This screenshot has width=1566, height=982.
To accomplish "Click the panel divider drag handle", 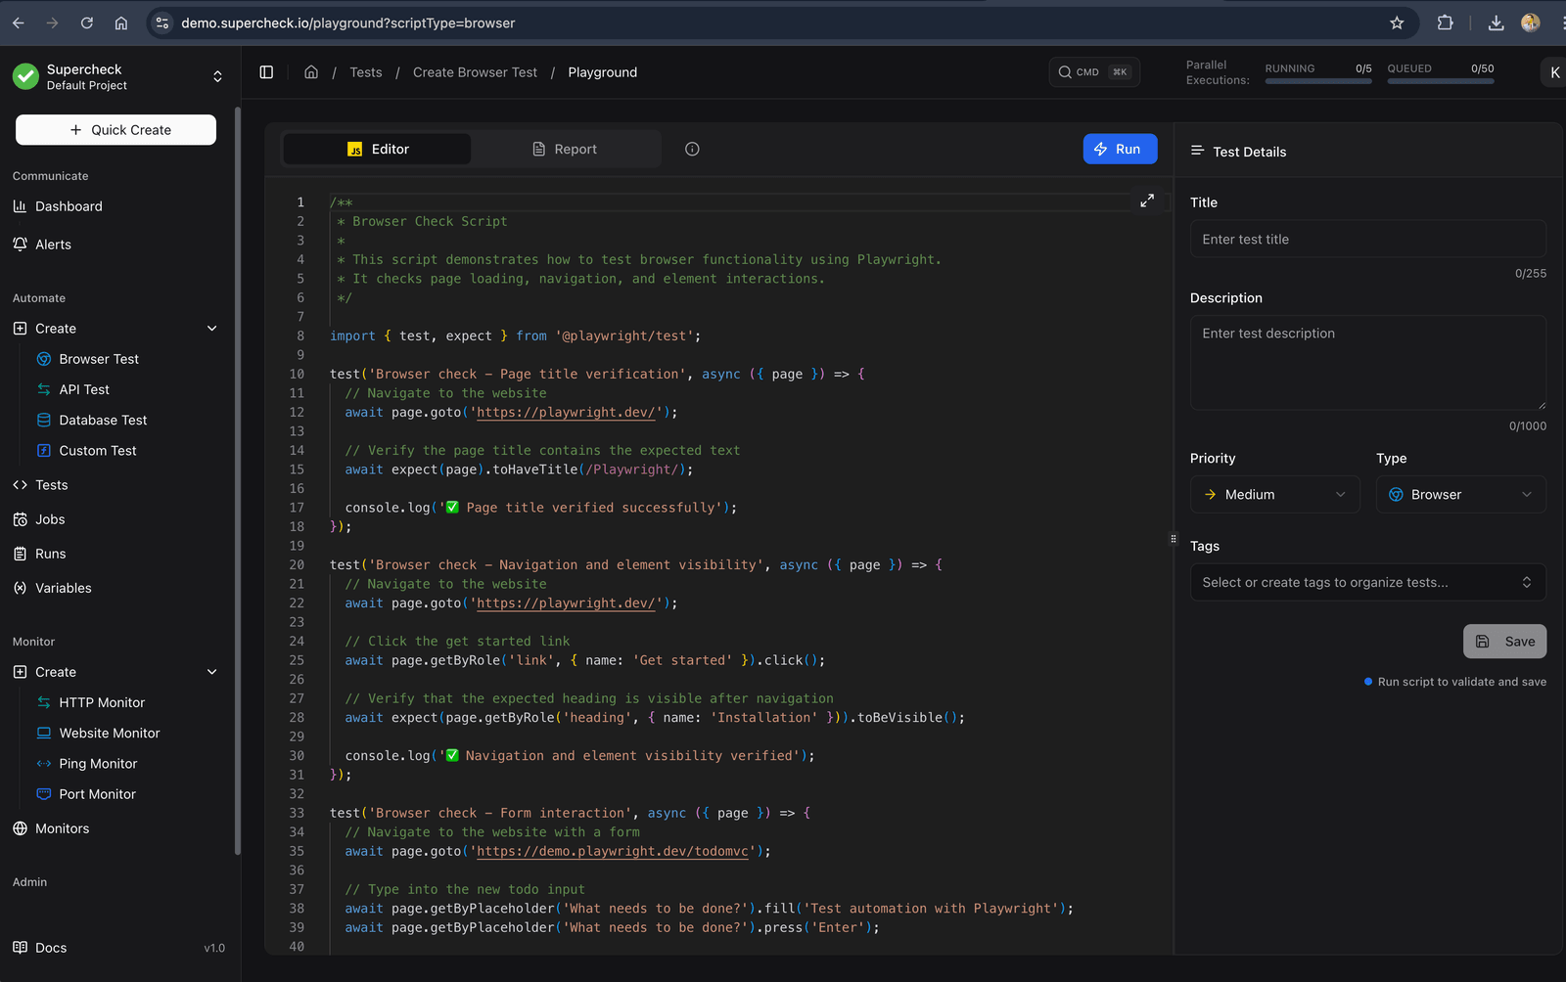I will [x=1174, y=539].
